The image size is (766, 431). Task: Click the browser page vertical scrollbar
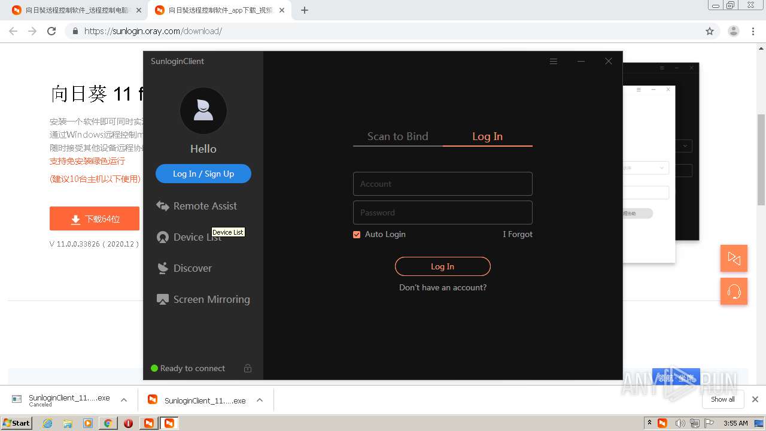tap(761, 160)
